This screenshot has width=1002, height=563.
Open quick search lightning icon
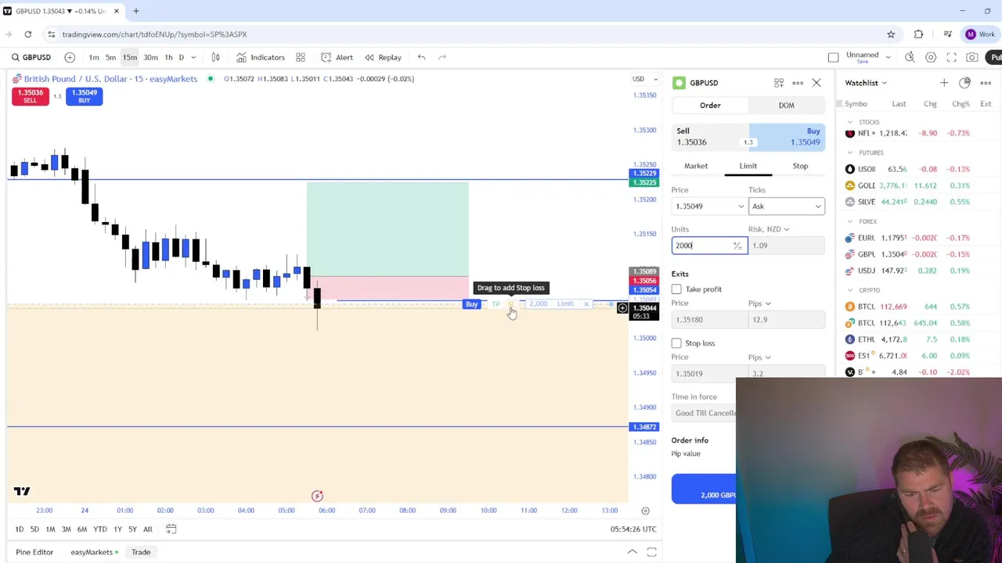910,57
